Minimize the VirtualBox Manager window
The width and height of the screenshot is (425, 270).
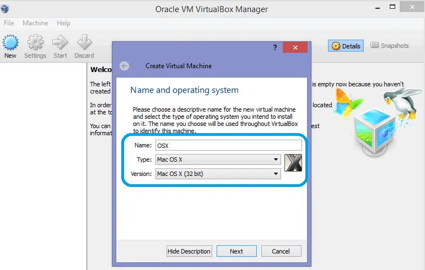377,8
